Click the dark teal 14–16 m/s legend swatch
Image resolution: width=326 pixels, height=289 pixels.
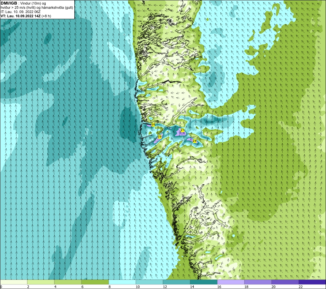(x=204, y=282)
